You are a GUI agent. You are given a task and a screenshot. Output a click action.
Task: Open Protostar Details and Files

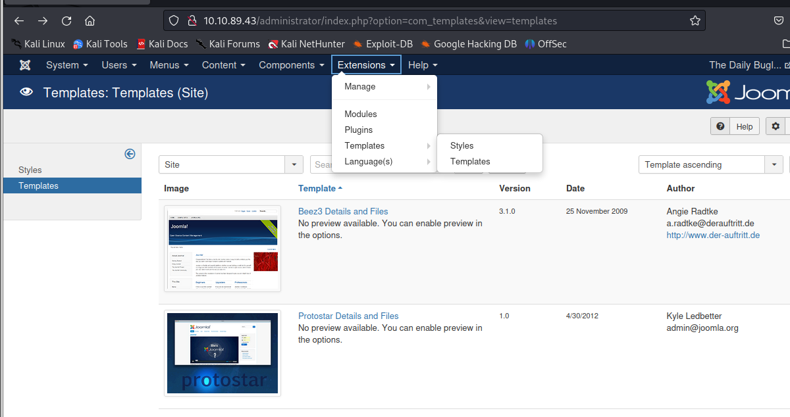(x=348, y=316)
